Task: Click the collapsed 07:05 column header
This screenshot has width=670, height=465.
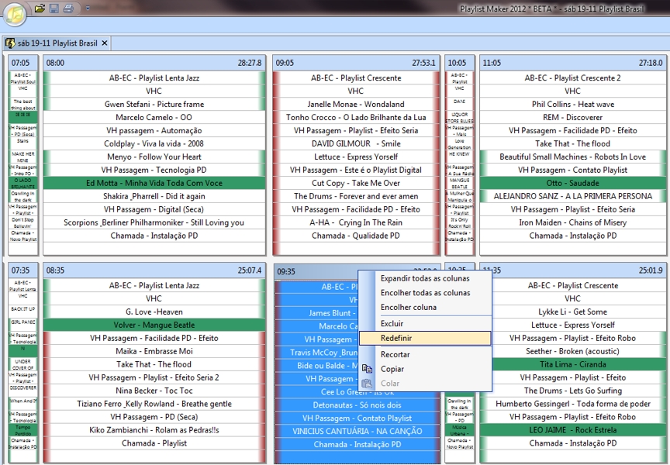Action: (x=23, y=63)
